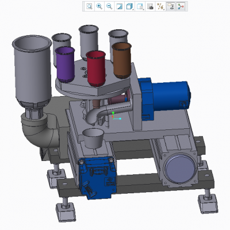The height and width of the screenshot is (230, 230).
Task: Select the brown cup on the turntable
Action: (121, 60)
